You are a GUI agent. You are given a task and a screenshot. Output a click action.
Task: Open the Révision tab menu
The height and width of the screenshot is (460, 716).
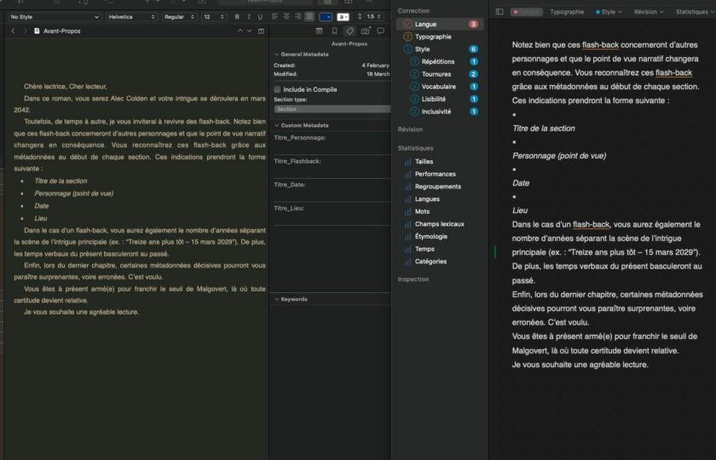click(649, 12)
